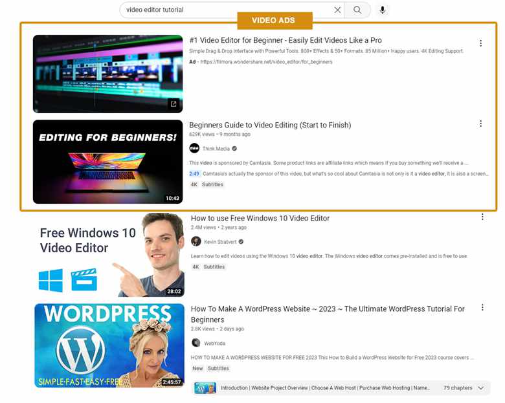Open Beginners Guide to Video Editing title
Screen dimensions: 505x403
[x=270, y=125]
